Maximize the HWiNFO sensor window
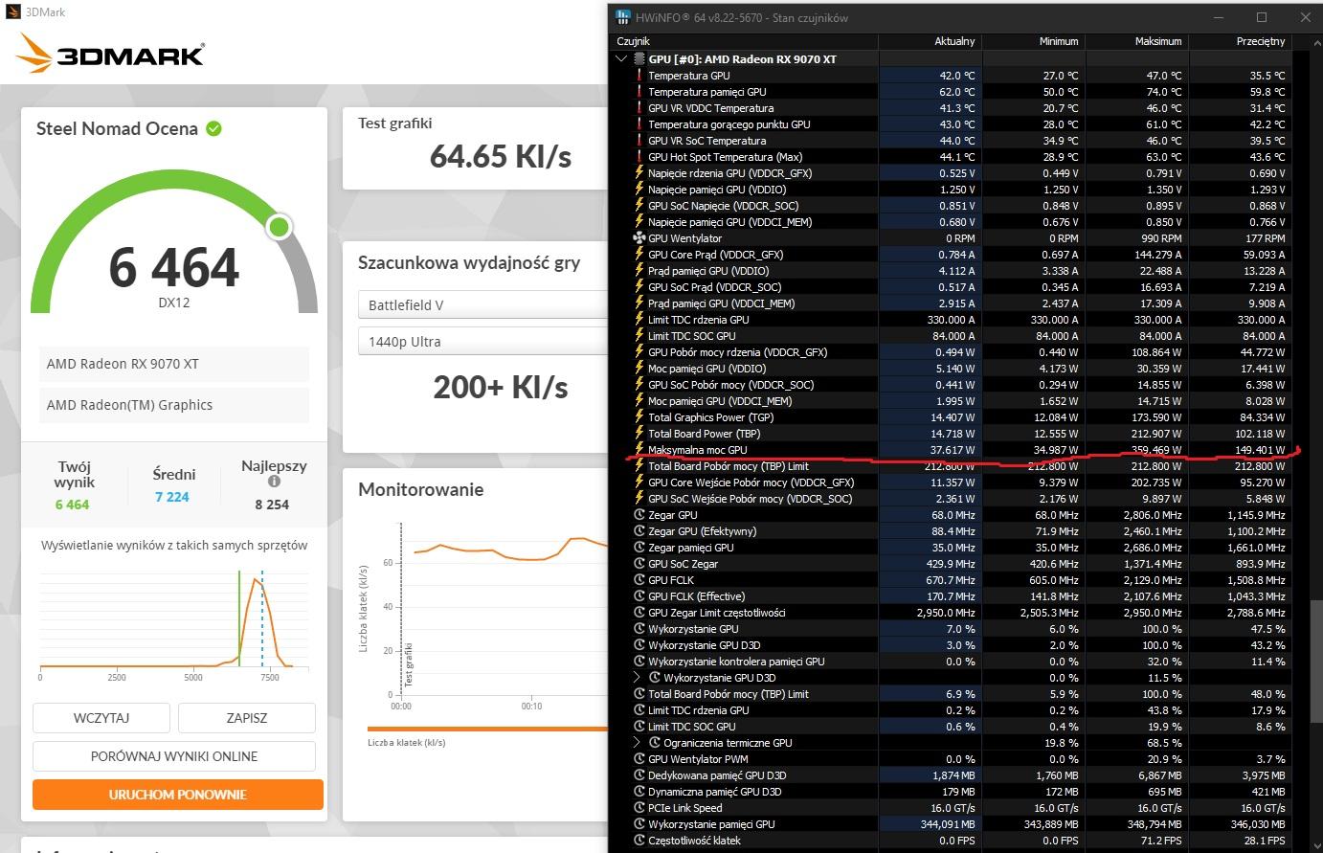 1262,17
